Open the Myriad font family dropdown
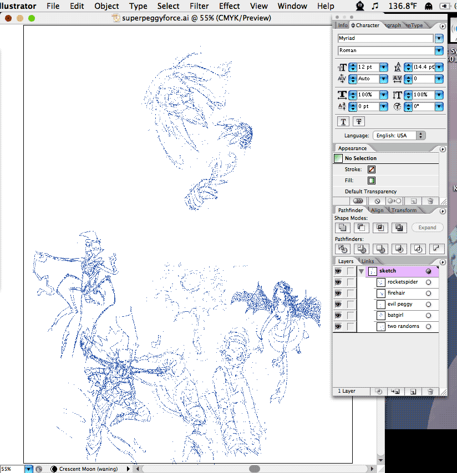This screenshot has width=457, height=473. 439,39
